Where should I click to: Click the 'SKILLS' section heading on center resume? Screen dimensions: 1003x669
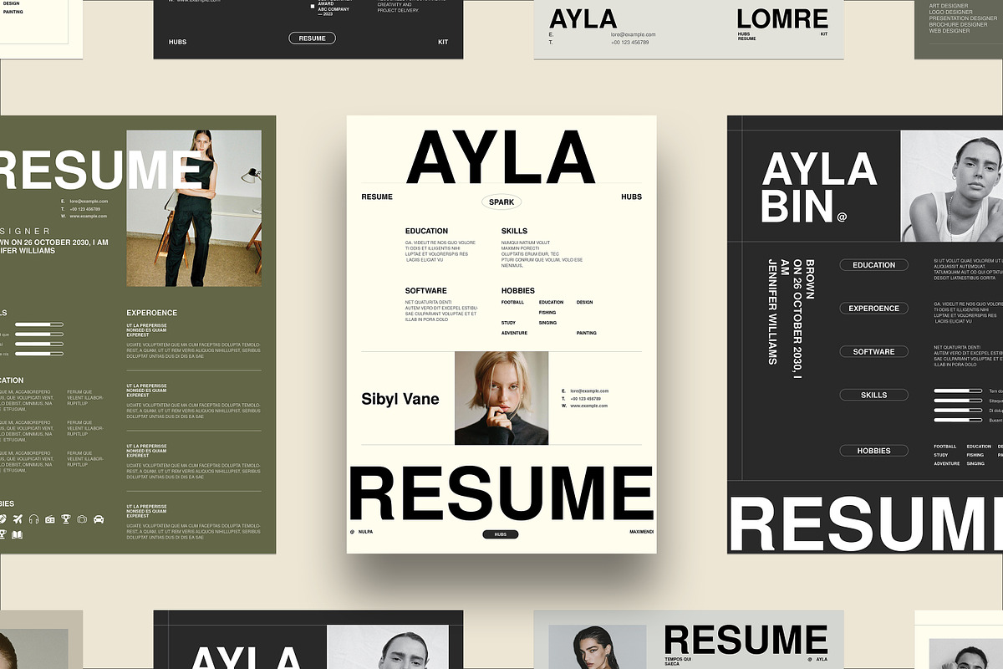click(x=514, y=231)
